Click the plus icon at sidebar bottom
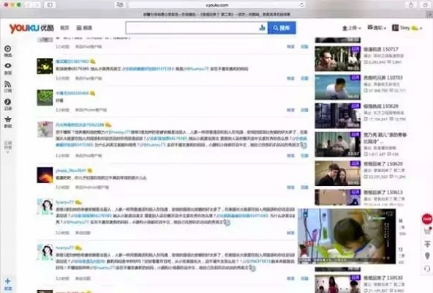The image size is (433, 293). pos(8,281)
